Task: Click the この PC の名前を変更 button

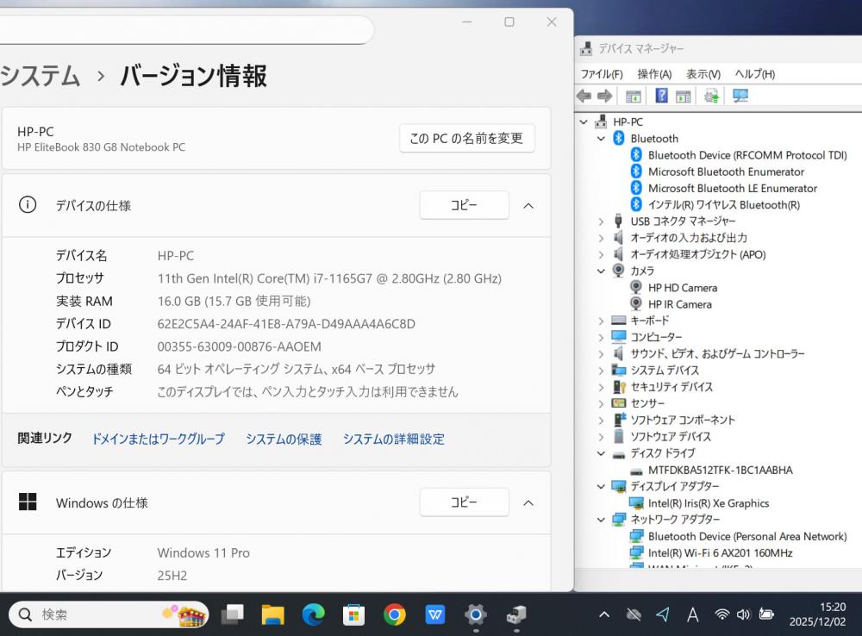Action: click(466, 138)
